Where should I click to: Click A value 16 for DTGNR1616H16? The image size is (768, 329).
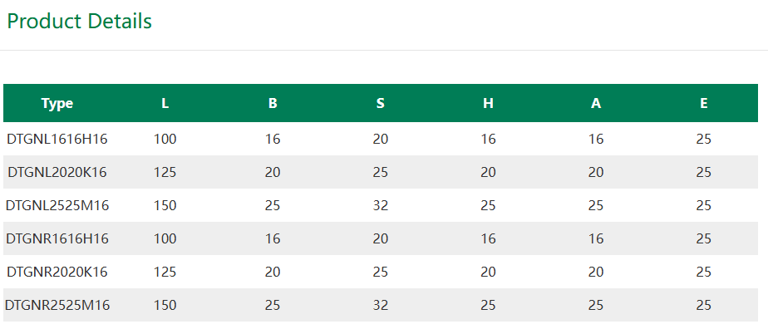596,239
